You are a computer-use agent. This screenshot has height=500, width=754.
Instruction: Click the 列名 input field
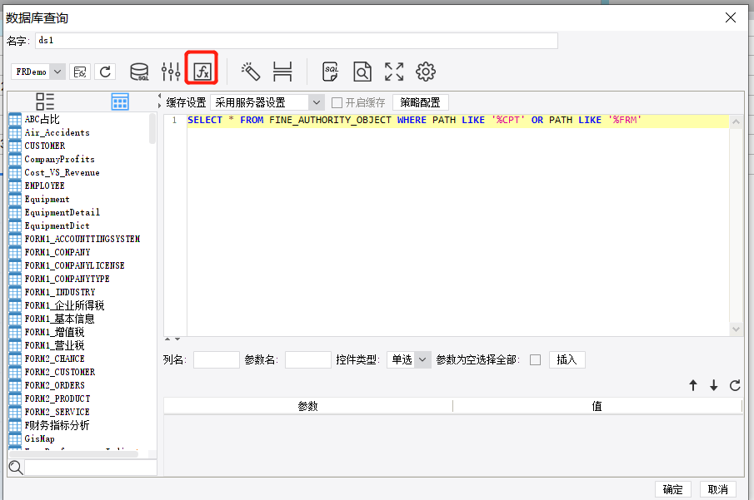[x=217, y=359]
